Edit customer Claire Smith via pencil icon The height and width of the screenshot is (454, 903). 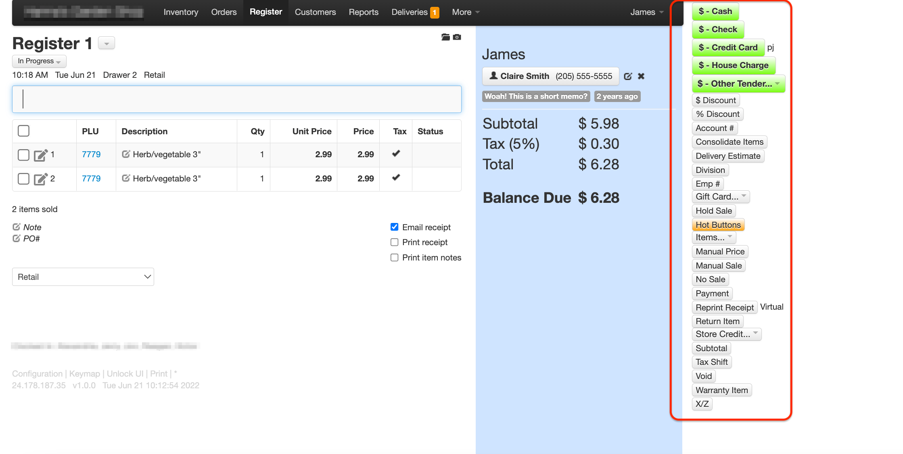[628, 76]
